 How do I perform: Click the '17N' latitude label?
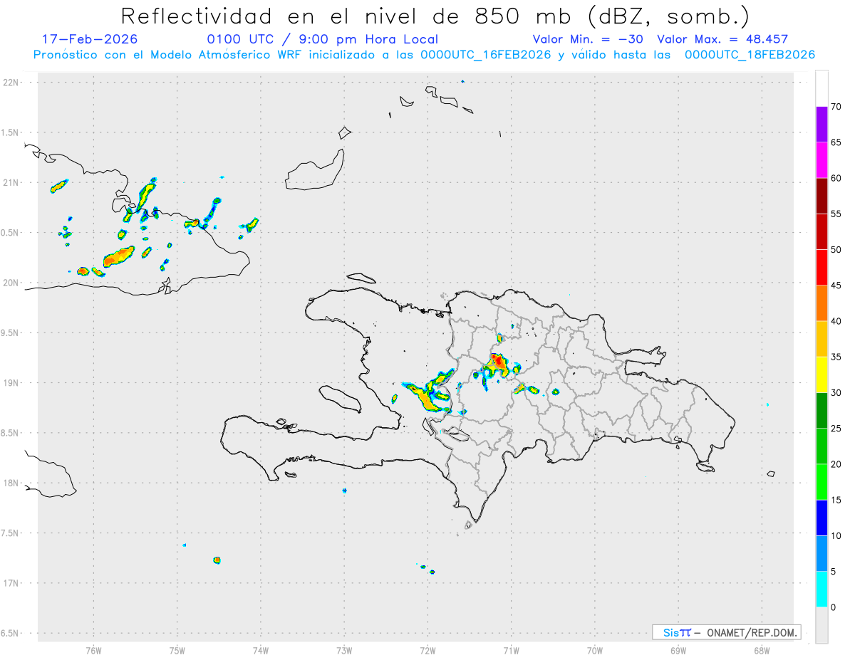coord(12,583)
